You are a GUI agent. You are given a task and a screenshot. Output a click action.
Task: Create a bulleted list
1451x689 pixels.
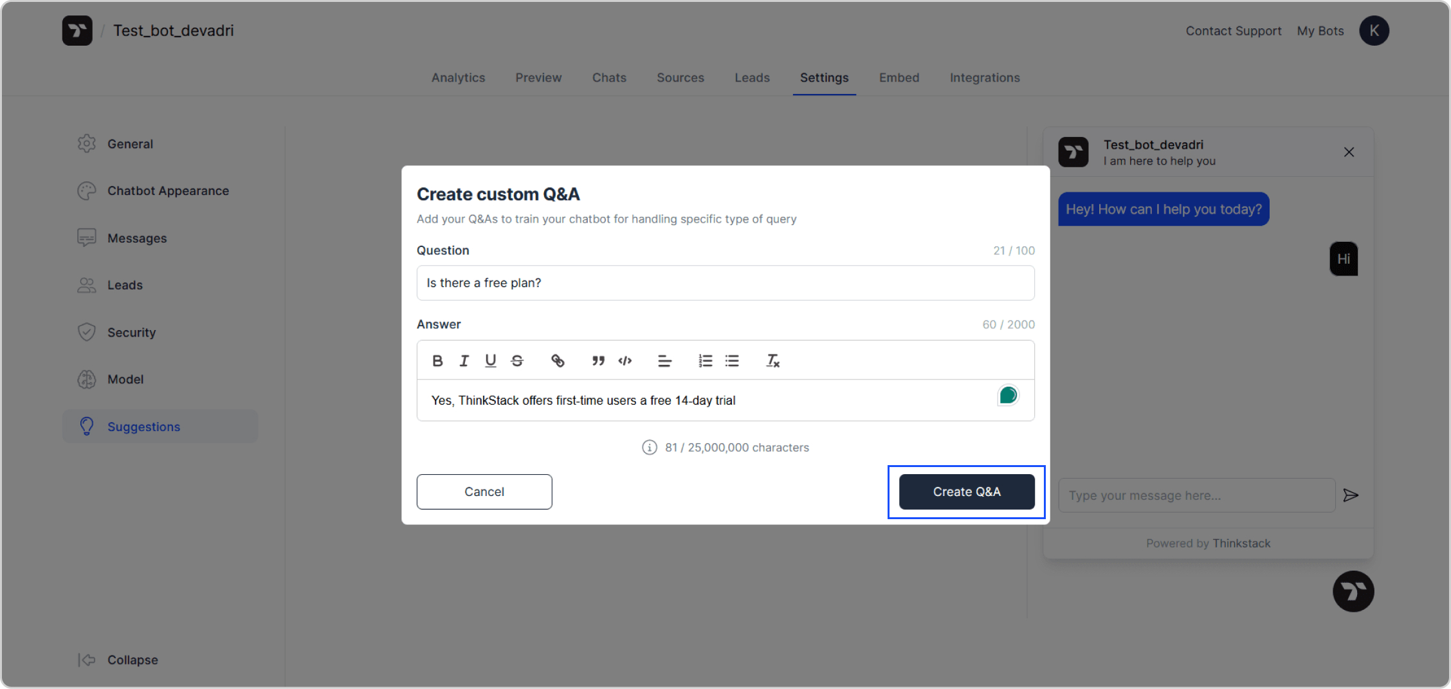(x=732, y=361)
